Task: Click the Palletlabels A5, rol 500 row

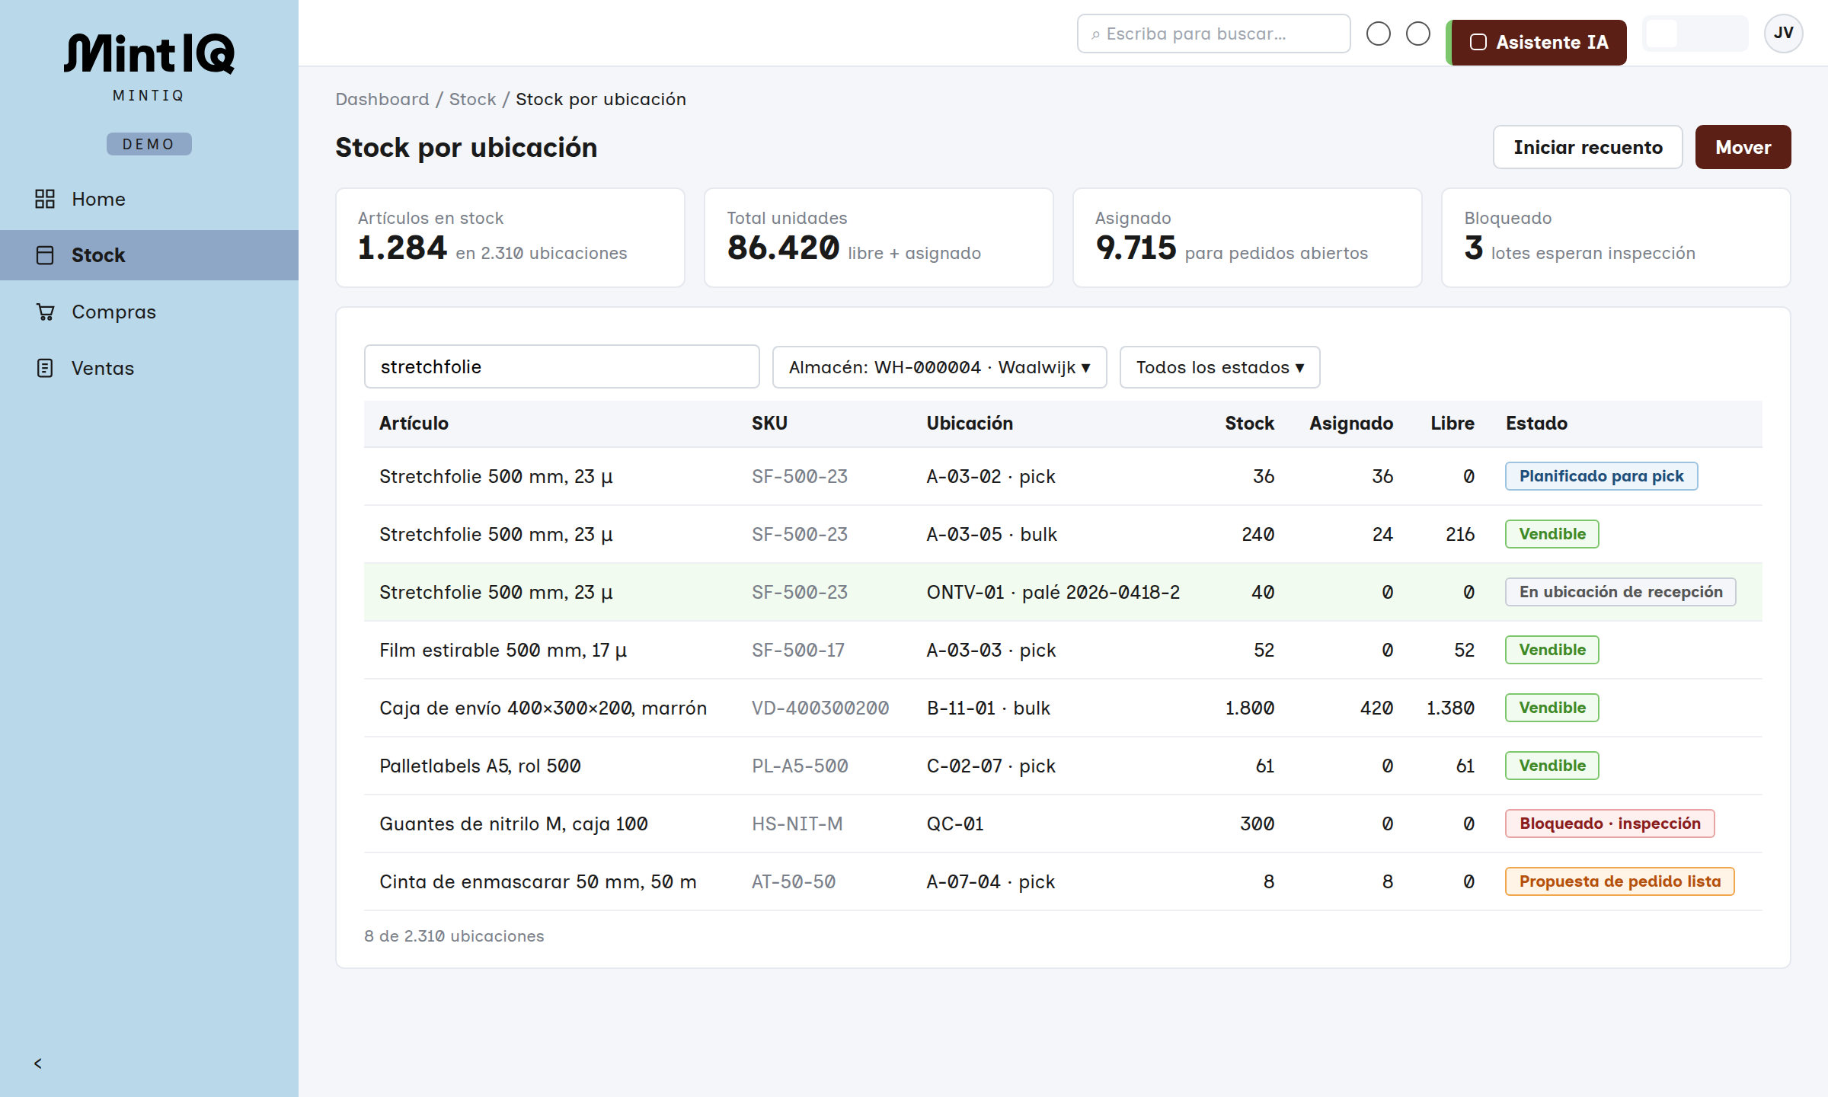Action: click(1063, 766)
